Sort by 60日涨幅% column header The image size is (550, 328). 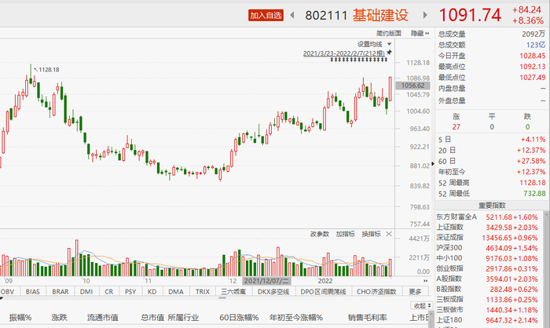tap(239, 318)
